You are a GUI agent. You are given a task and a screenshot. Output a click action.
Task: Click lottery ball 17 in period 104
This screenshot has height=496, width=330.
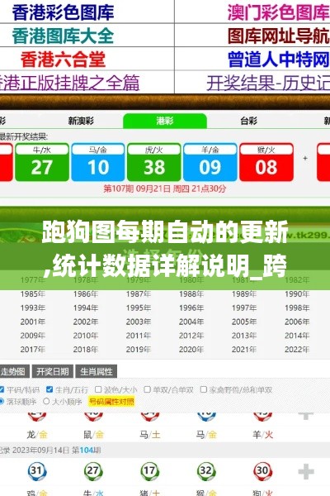click(149, 471)
